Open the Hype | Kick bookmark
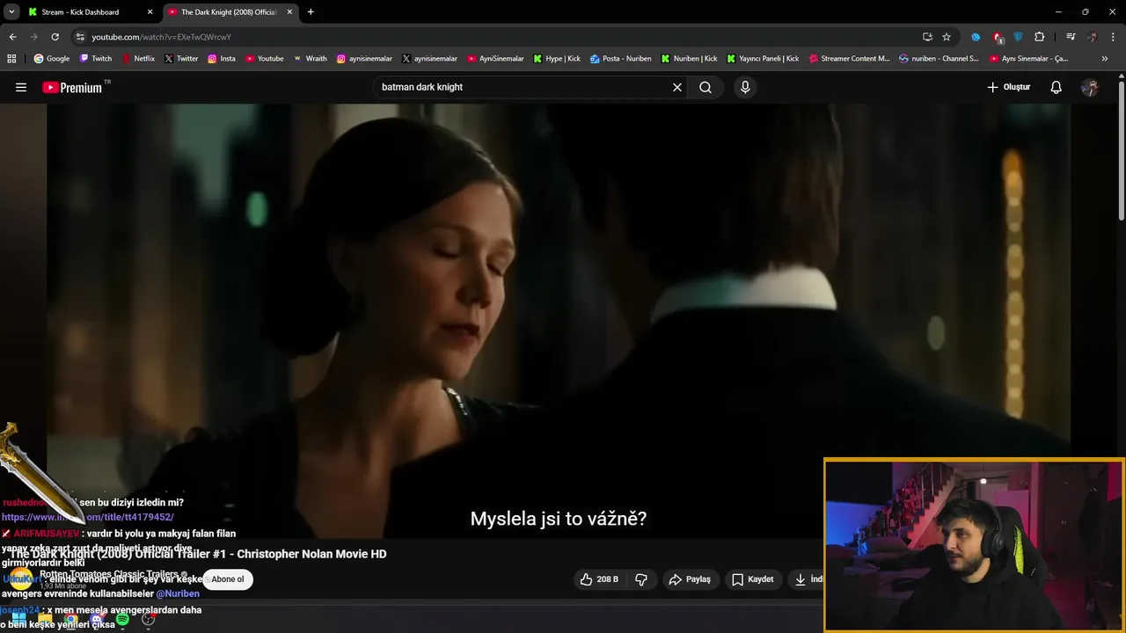This screenshot has height=633, width=1126. tap(557, 59)
